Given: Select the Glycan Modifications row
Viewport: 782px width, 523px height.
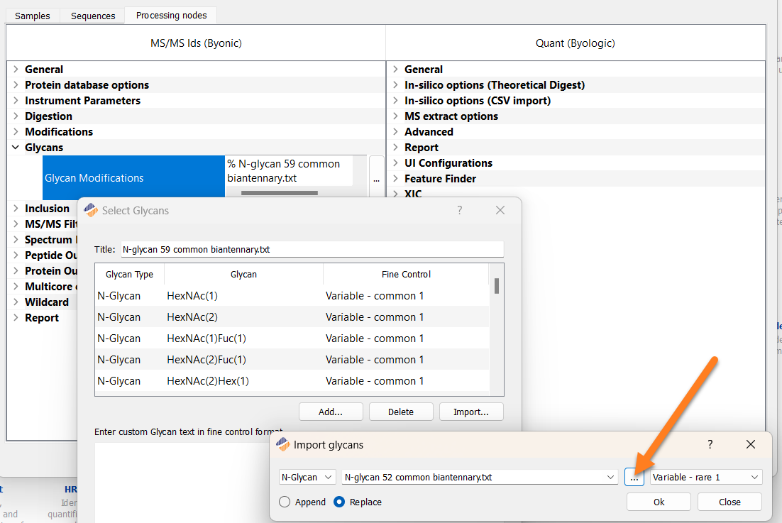Looking at the screenshot, I should (x=133, y=177).
